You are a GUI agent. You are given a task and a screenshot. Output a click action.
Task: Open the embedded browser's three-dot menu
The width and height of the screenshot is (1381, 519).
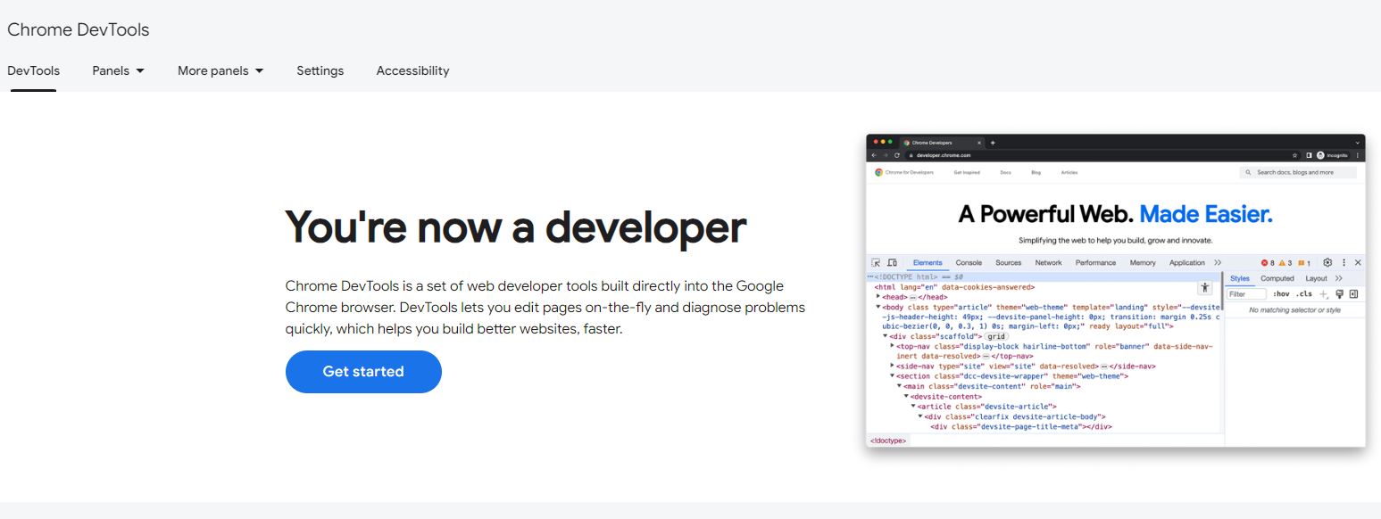(1358, 155)
